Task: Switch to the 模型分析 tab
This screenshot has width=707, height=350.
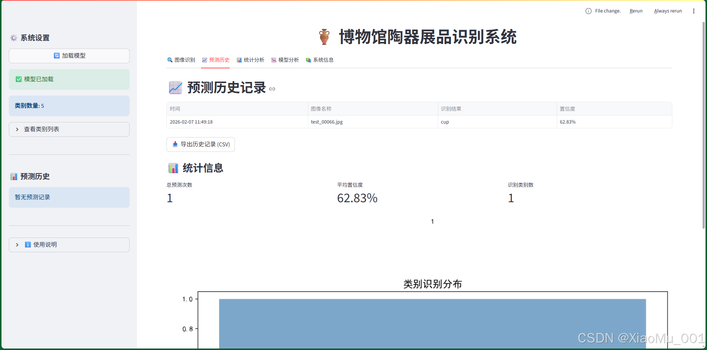Action: [x=285, y=60]
